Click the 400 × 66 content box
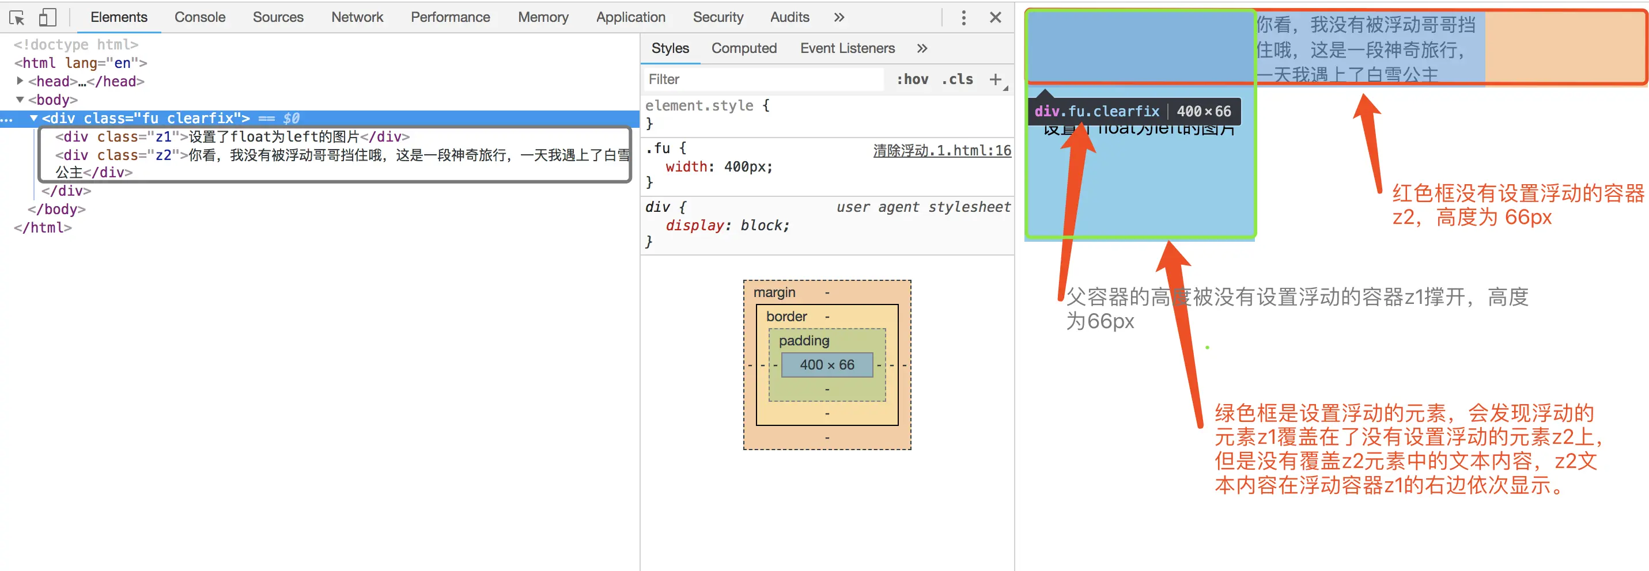Image resolution: width=1649 pixels, height=571 pixels. (827, 364)
